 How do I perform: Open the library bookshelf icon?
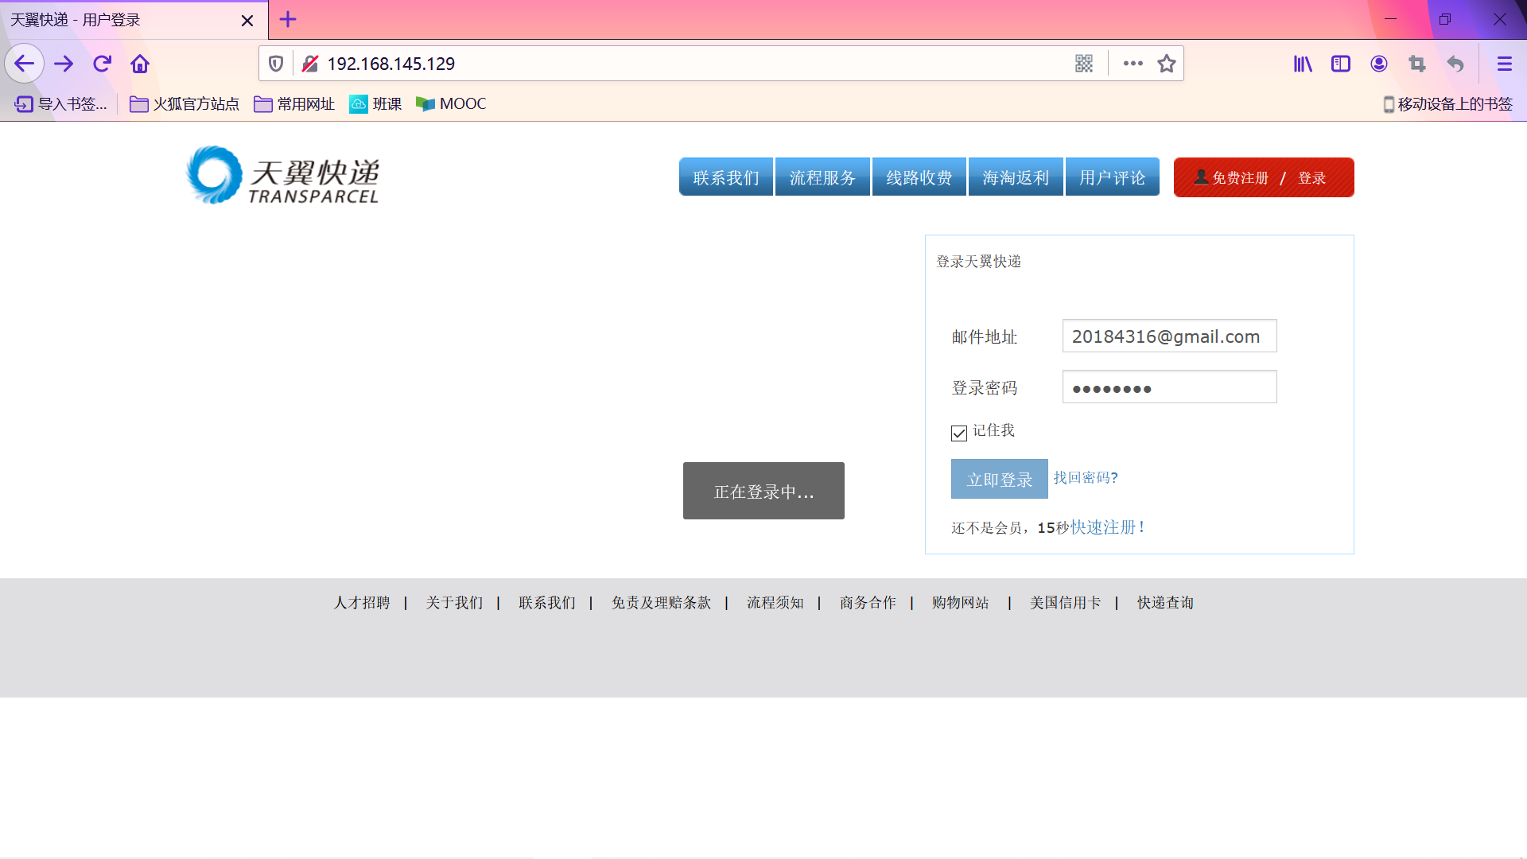click(x=1303, y=64)
